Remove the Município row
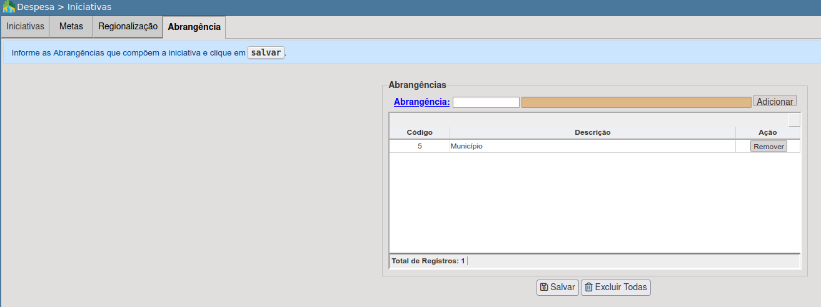The image size is (821, 307). tap(768, 147)
